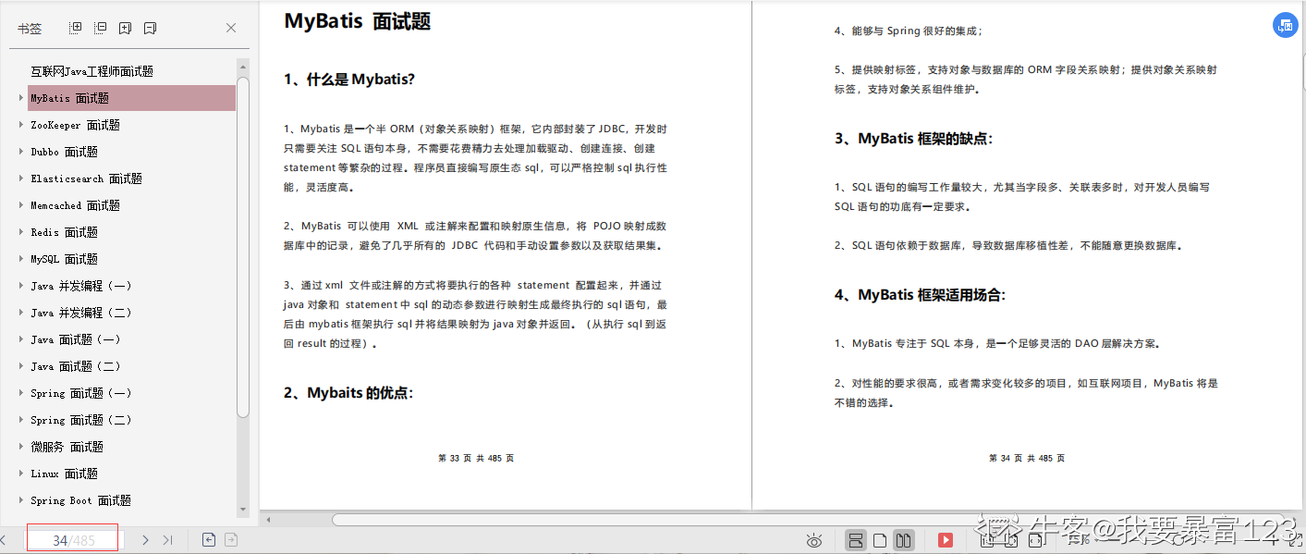Image resolution: width=1306 pixels, height=554 pixels.
Task: Click the bookmark list scroll-up arrow
Action: tap(243, 67)
